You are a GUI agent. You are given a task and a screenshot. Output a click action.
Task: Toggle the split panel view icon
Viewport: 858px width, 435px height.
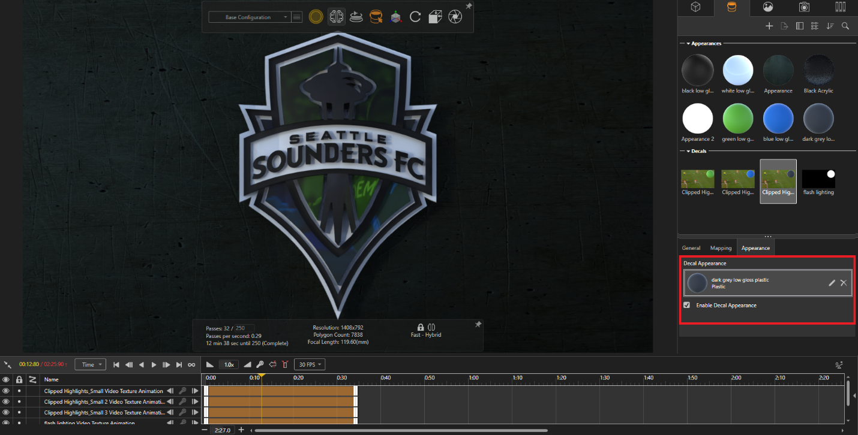point(799,26)
